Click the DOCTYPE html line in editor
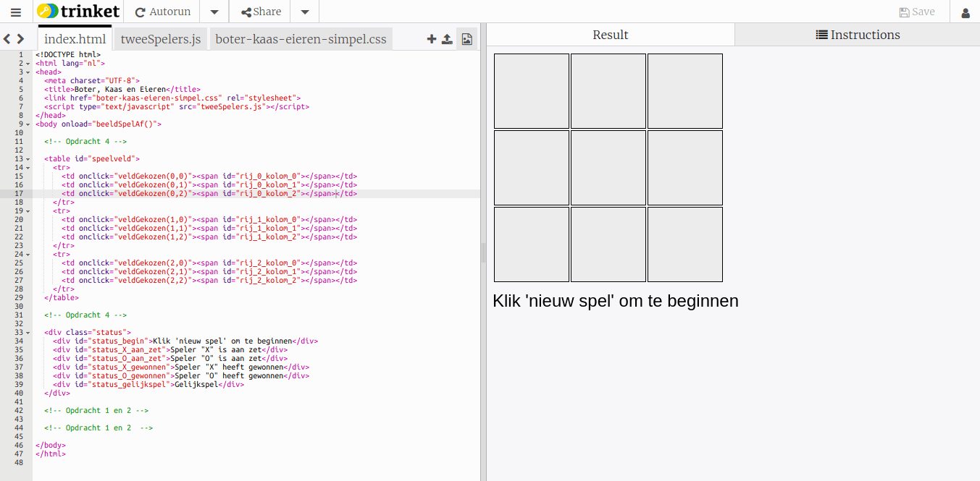980x481 pixels. tap(68, 55)
